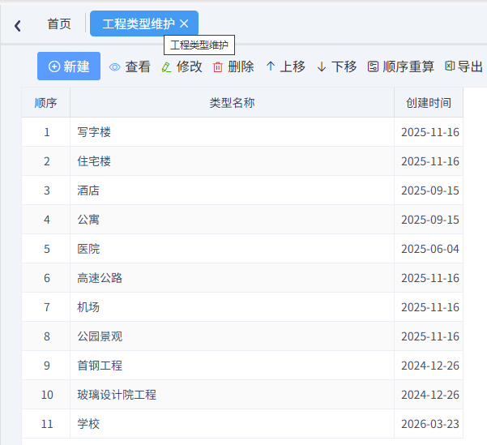Click the 下移 toolbar label
Image resolution: width=487 pixels, height=445 pixels.
(x=344, y=66)
